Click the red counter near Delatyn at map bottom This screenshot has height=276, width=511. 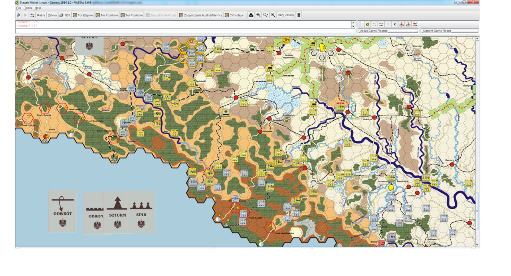point(382,243)
